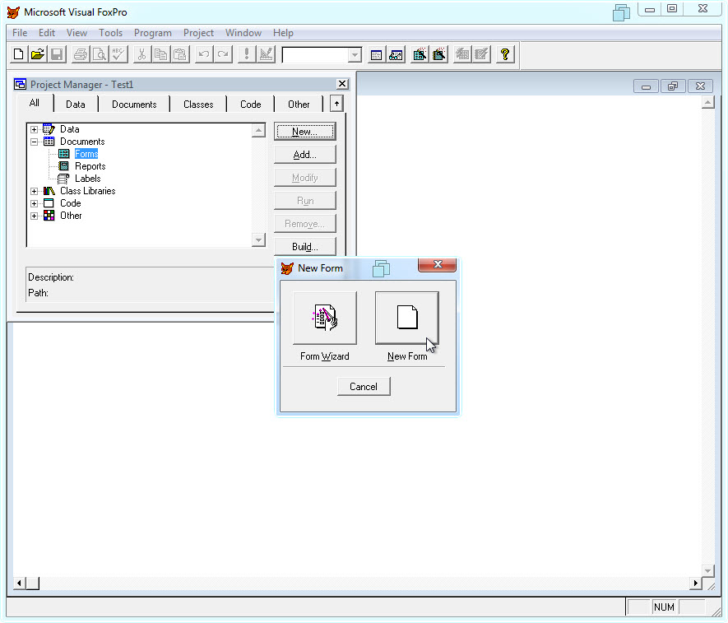
Task: Click the Spelling check ABC icon
Action: coord(118,54)
